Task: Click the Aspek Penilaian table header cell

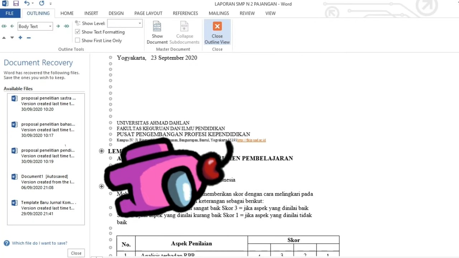Action: (x=191, y=244)
